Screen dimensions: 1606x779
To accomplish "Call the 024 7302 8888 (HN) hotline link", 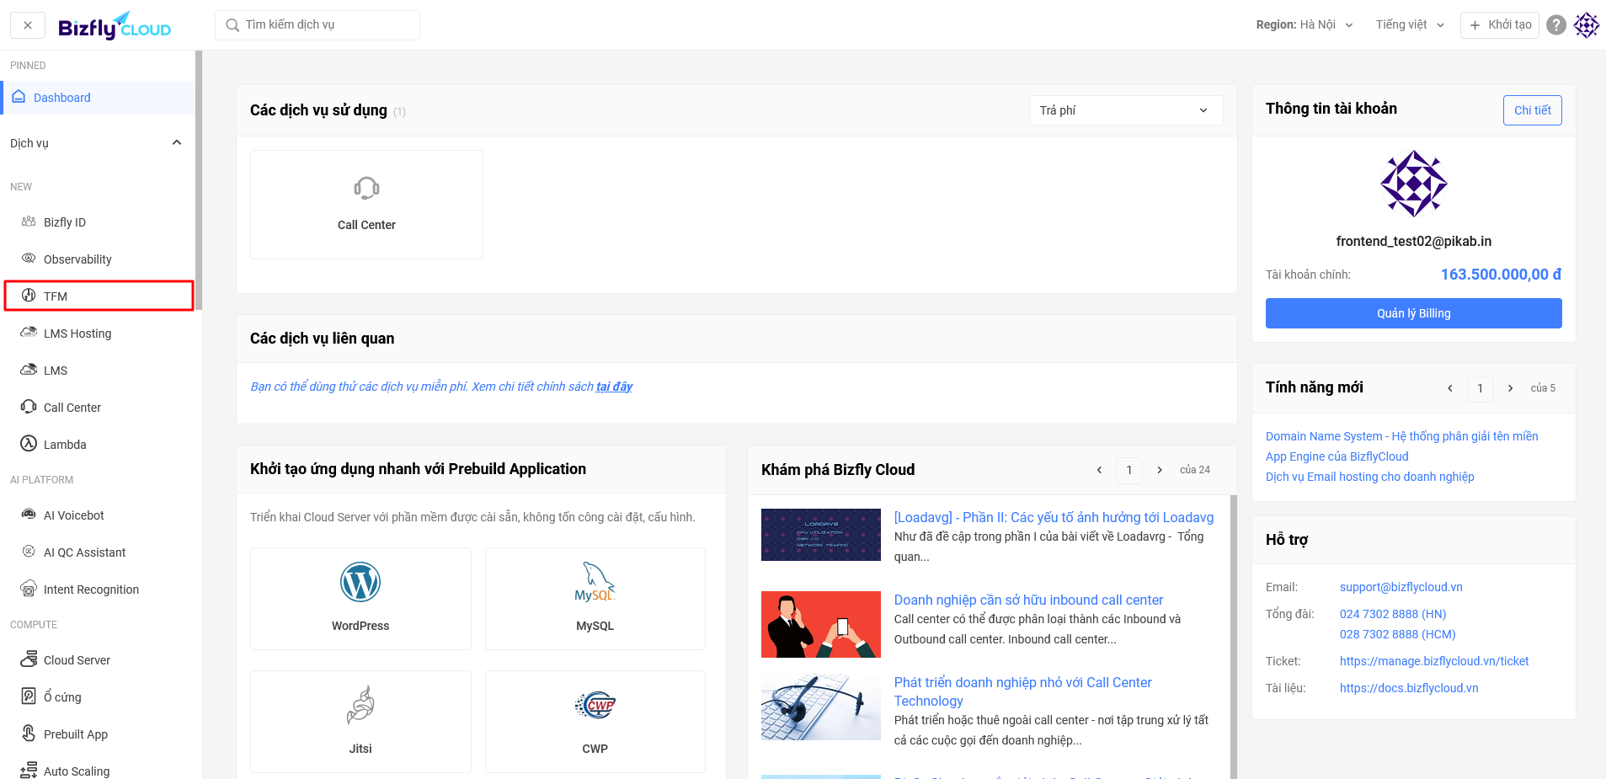I will point(1393,614).
